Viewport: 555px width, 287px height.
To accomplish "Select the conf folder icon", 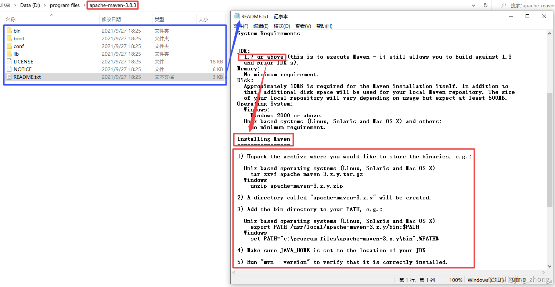I will [9, 46].
